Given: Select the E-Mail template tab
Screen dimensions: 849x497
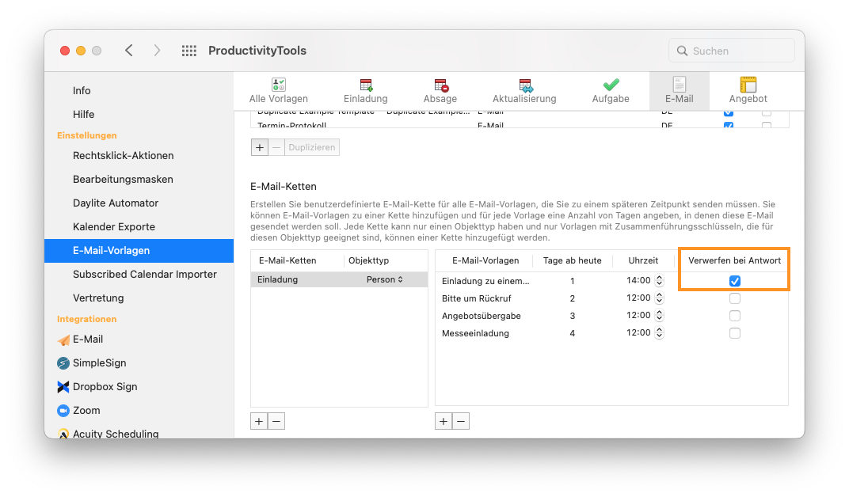Looking at the screenshot, I should coord(679,91).
